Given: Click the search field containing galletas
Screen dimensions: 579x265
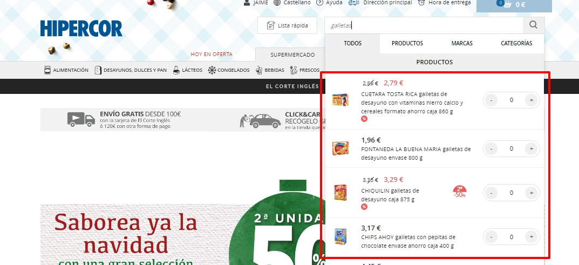Looking at the screenshot, I should [x=424, y=25].
